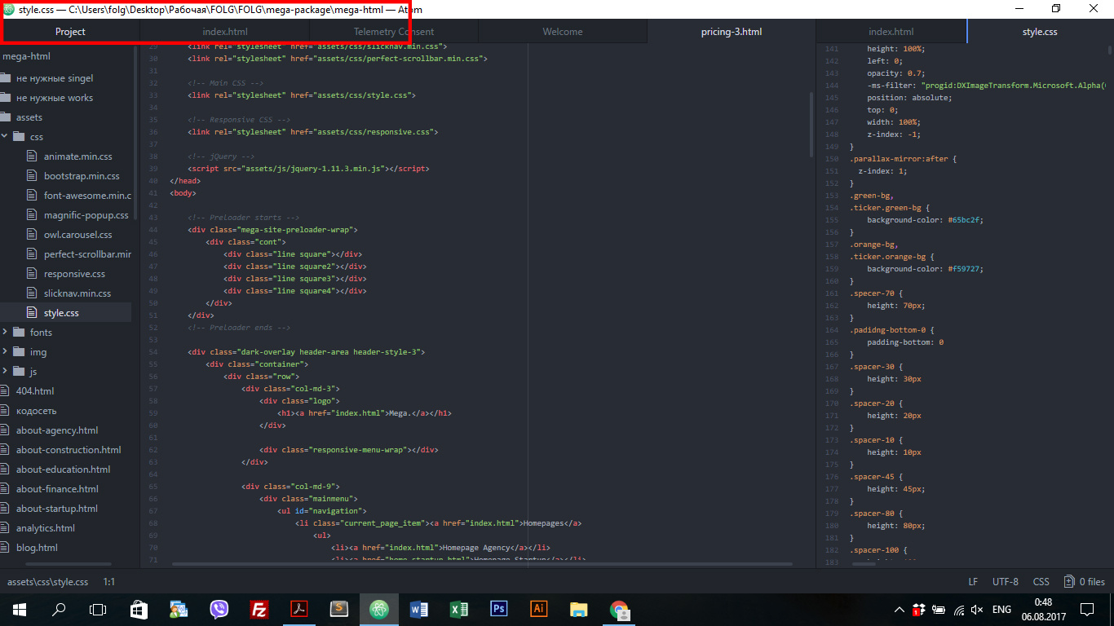Switch to the Project tab
1114x626 pixels.
[70, 32]
